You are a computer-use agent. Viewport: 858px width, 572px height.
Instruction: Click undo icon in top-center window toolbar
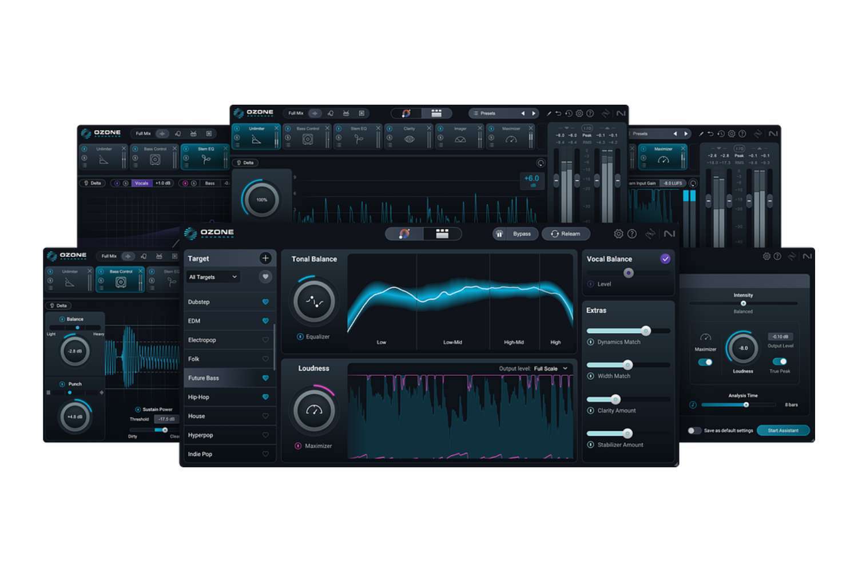pyautogui.click(x=558, y=113)
